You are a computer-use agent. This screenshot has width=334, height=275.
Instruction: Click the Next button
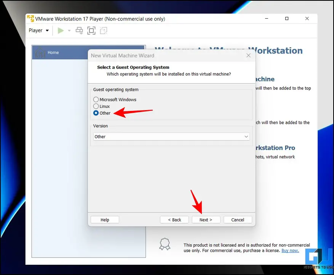(x=206, y=220)
